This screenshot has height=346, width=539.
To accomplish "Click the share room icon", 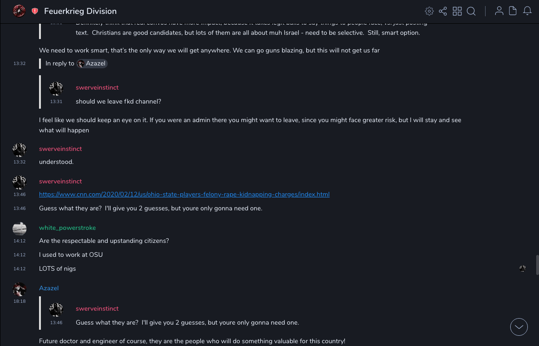I will [x=443, y=11].
